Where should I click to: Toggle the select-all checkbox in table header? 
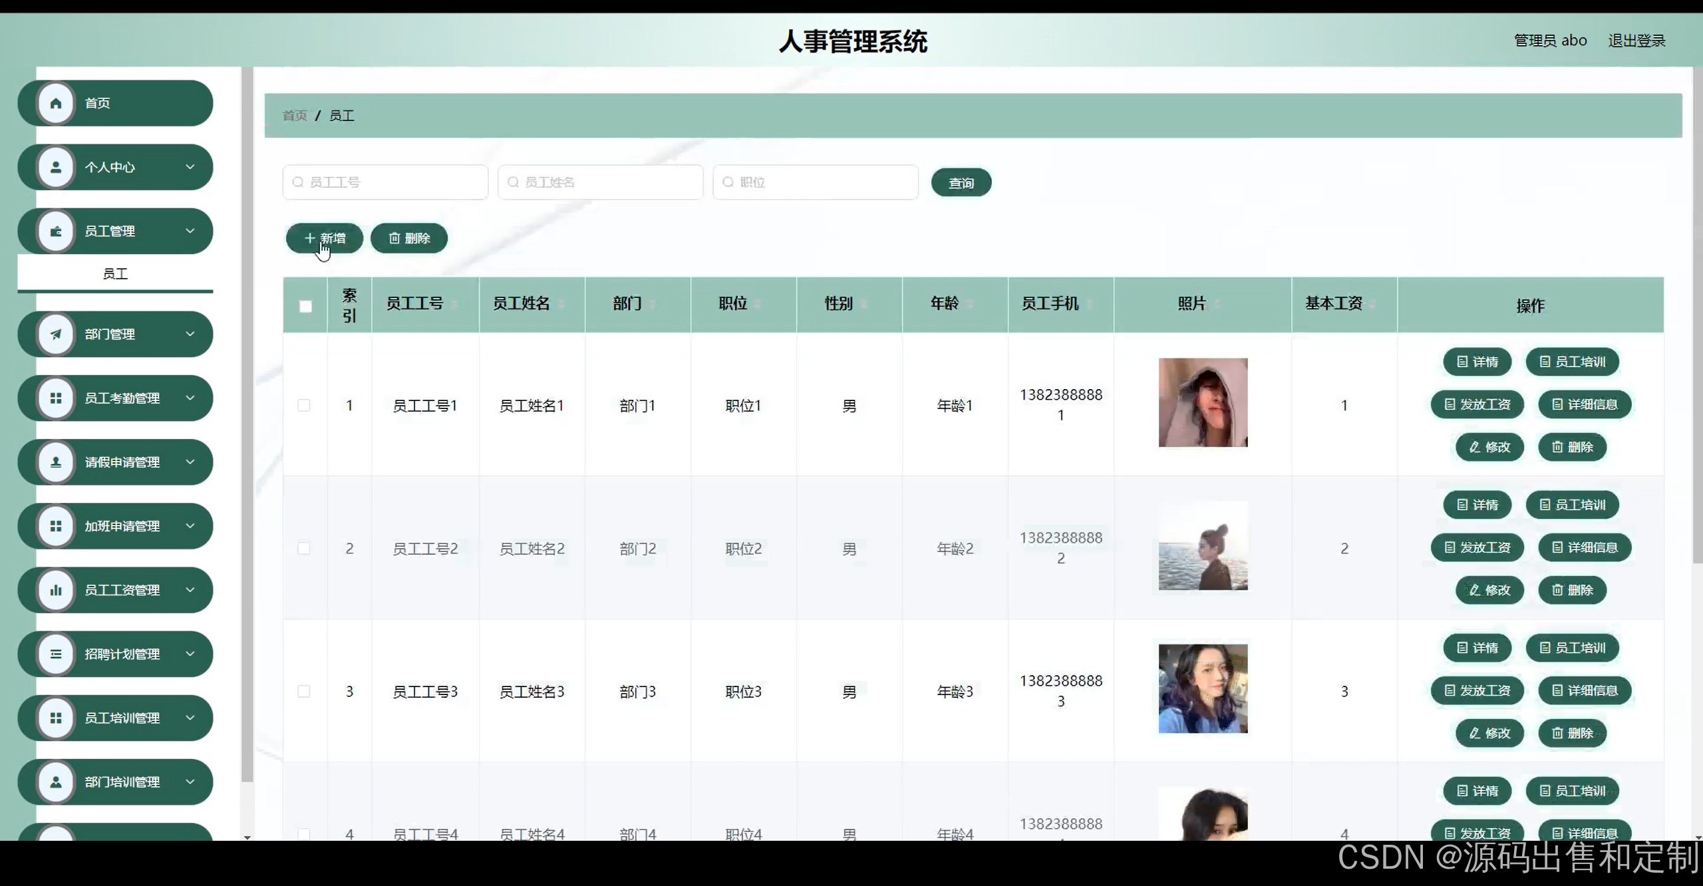pyautogui.click(x=305, y=306)
